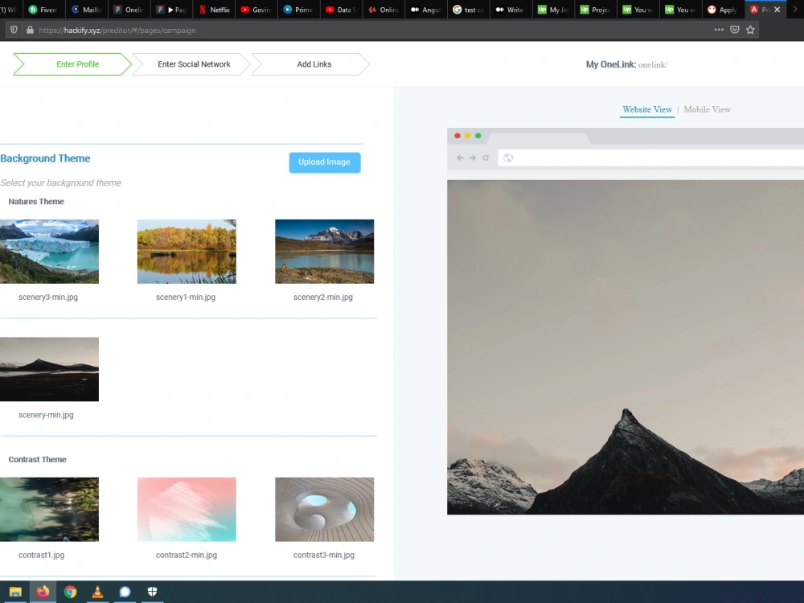Click the tab overflow arrow
This screenshot has width=804, height=603.
(x=795, y=9)
